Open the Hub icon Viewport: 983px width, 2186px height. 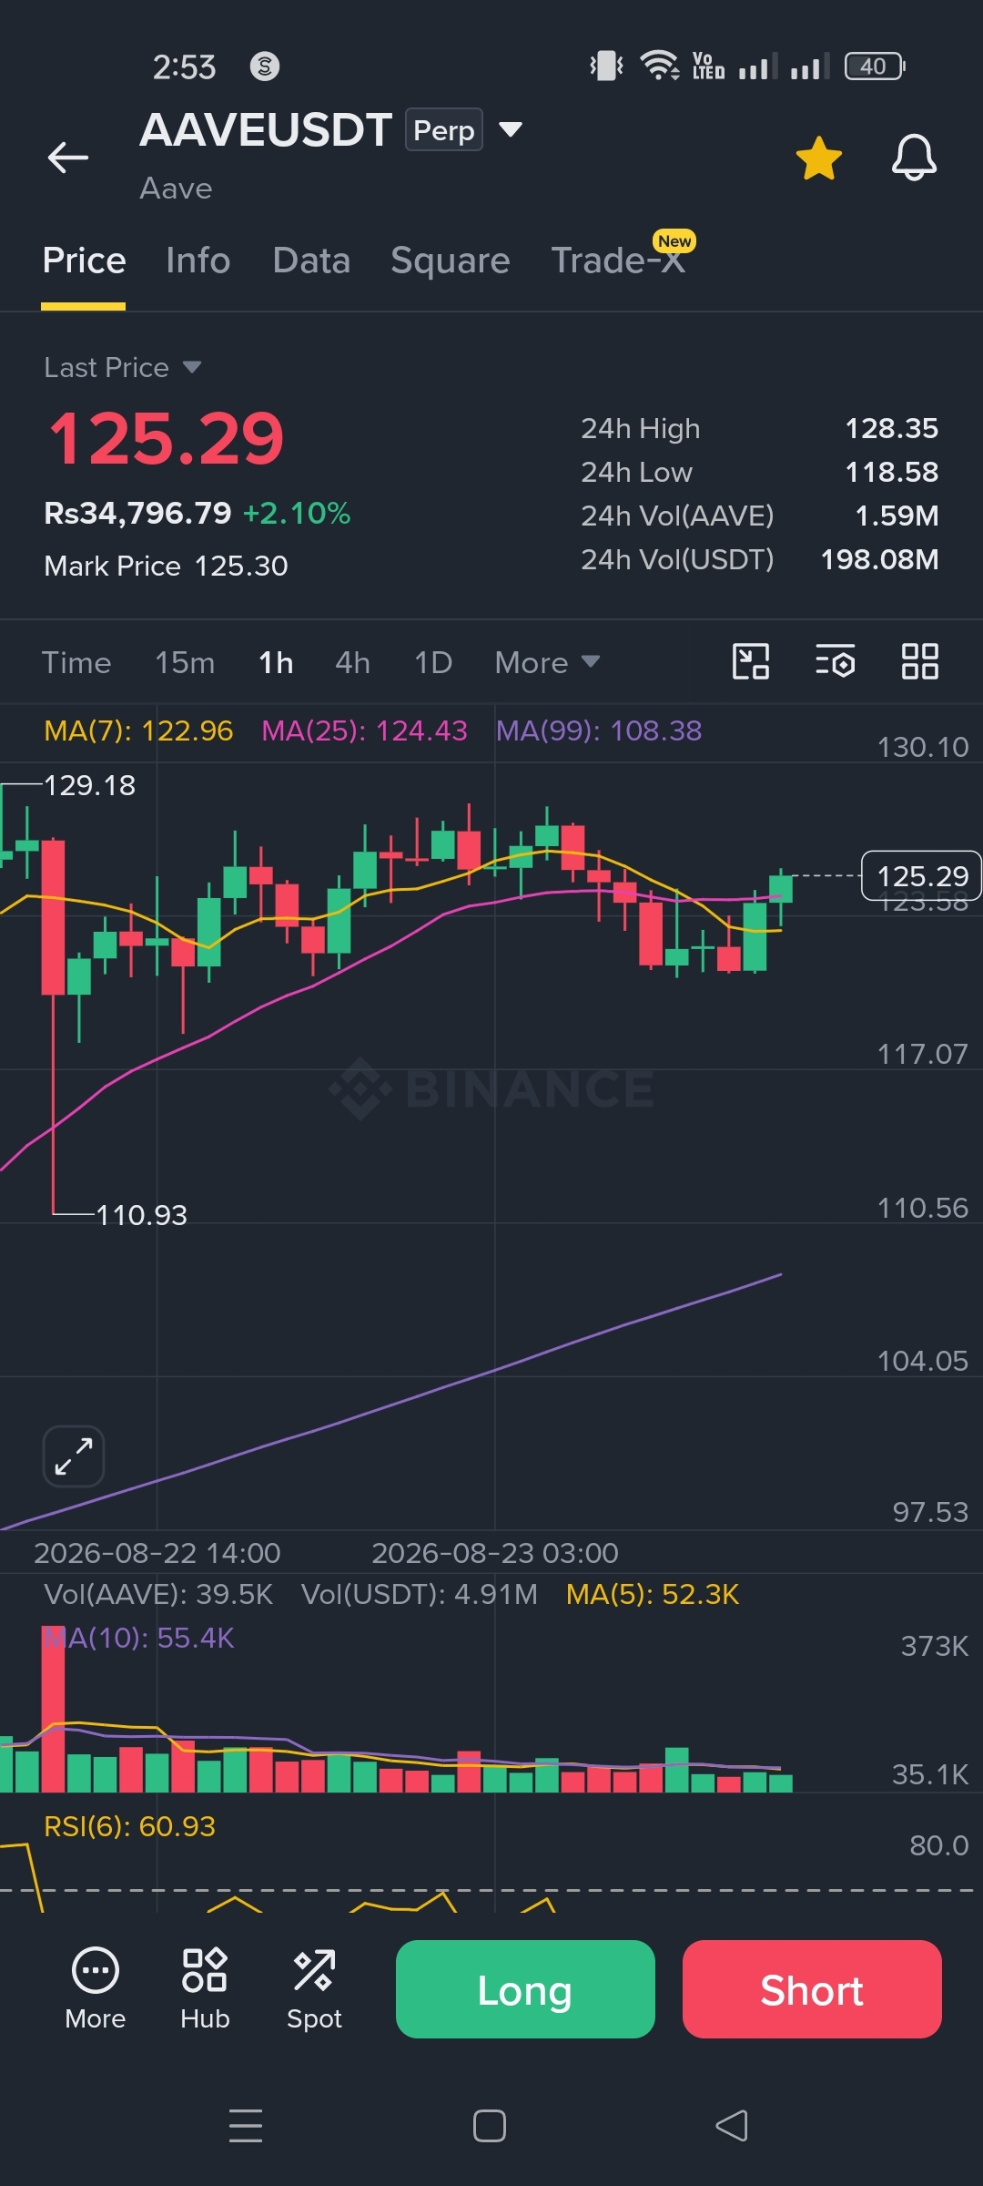click(x=205, y=1989)
